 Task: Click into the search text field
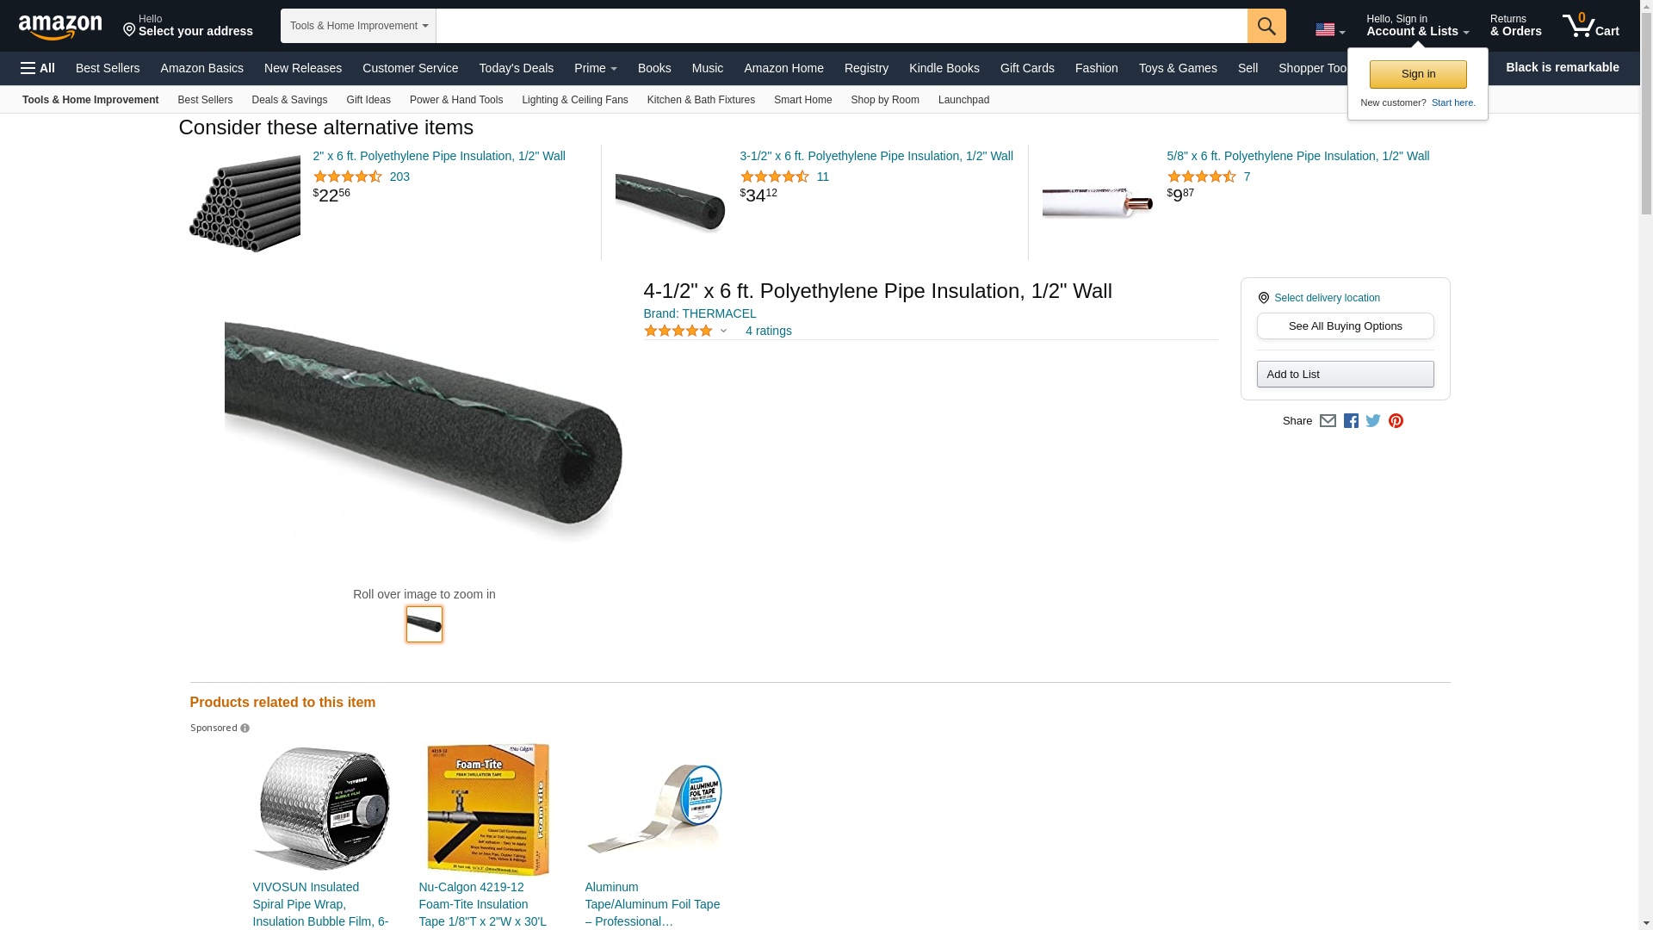click(841, 26)
